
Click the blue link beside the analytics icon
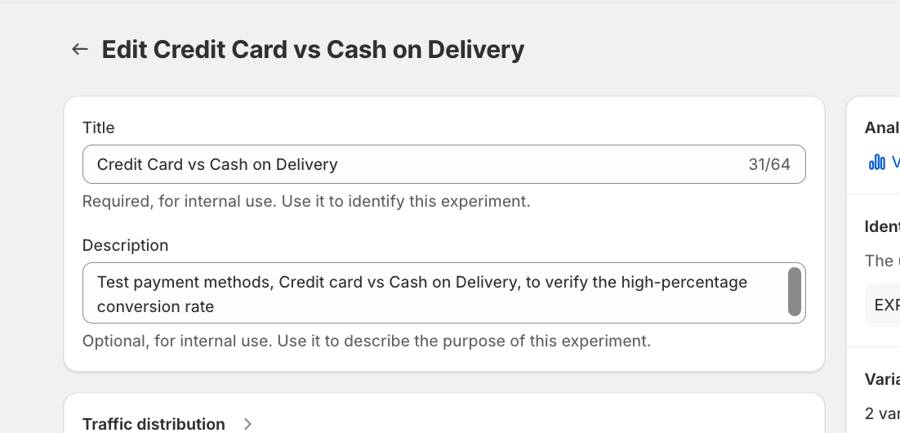(895, 162)
